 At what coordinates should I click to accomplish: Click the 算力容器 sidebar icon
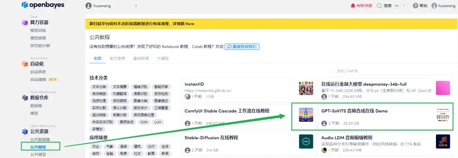25,23
